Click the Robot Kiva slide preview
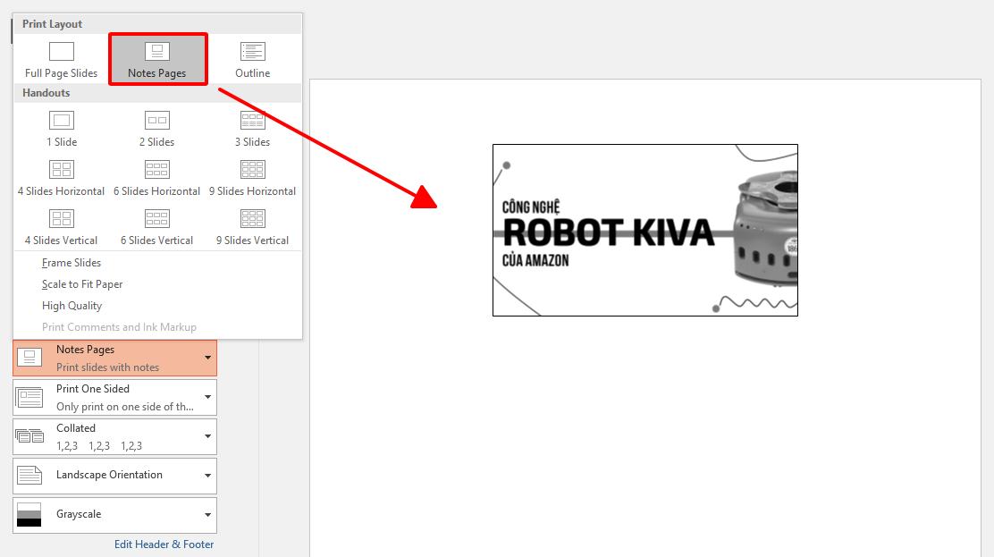994x557 pixels. click(x=645, y=231)
